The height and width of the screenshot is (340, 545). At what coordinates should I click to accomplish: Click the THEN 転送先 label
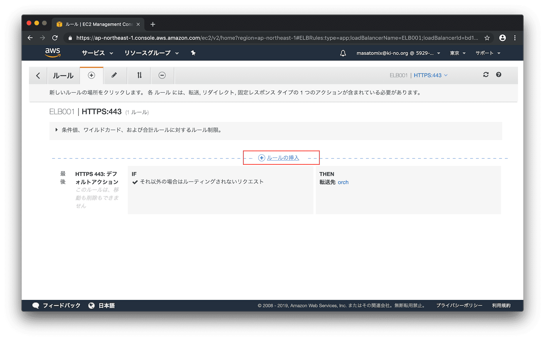(327, 182)
